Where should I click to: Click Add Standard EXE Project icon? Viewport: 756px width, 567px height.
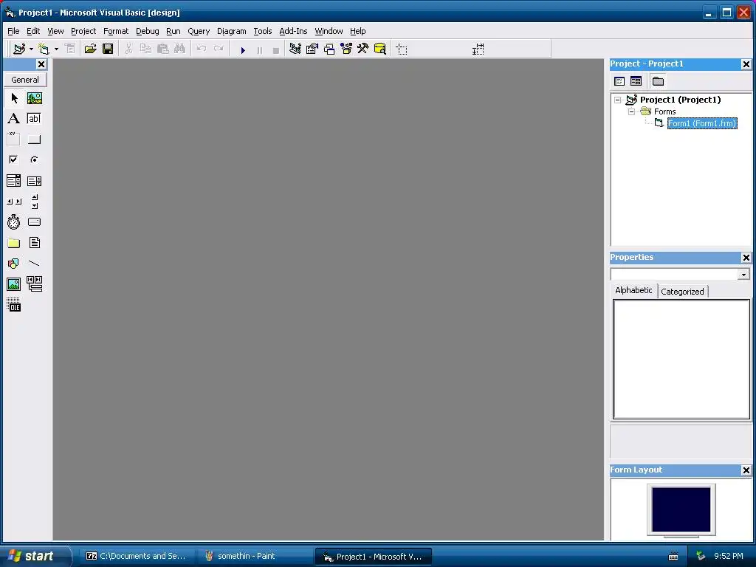[19, 49]
